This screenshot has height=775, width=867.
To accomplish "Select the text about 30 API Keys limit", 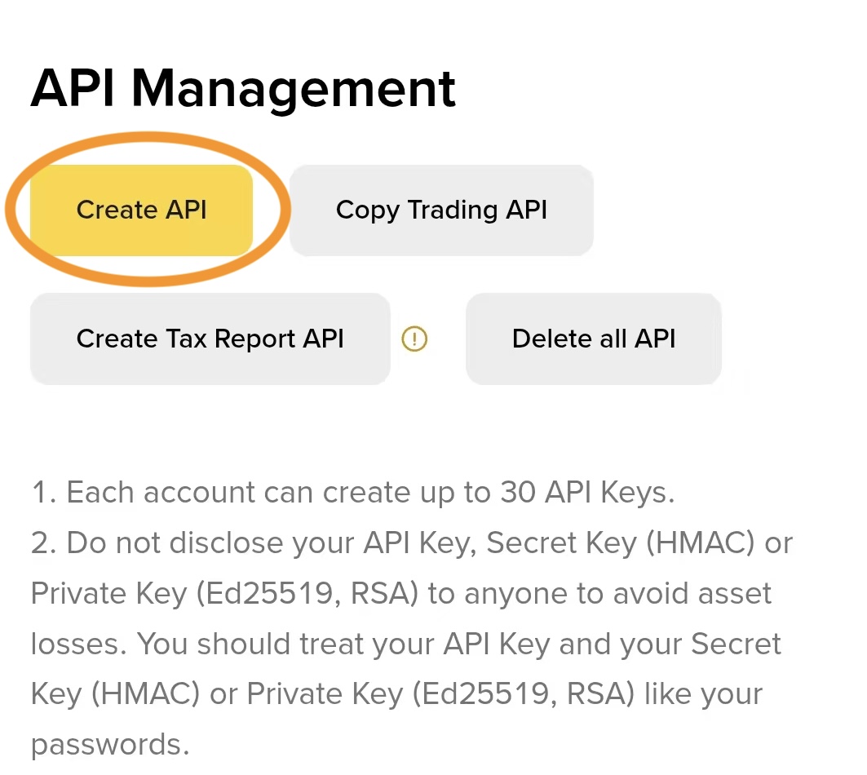I will pos(352,492).
